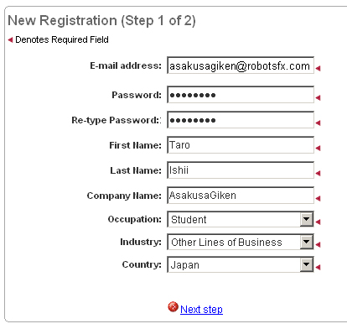Open the Country dropdown showing Japan
The height and width of the screenshot is (329, 347).
(x=241, y=264)
